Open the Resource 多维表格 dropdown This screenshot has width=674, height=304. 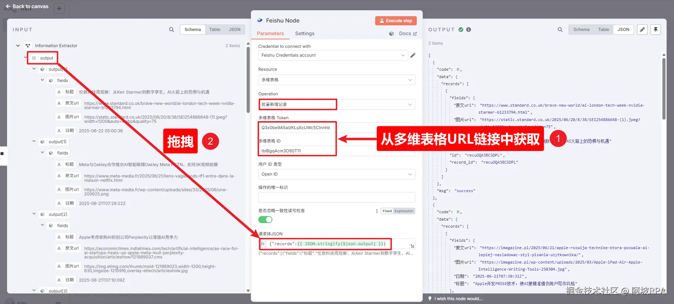tap(336, 80)
